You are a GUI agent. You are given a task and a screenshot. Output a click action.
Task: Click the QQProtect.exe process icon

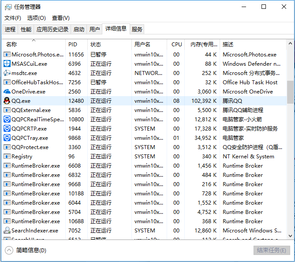click(x=7, y=147)
